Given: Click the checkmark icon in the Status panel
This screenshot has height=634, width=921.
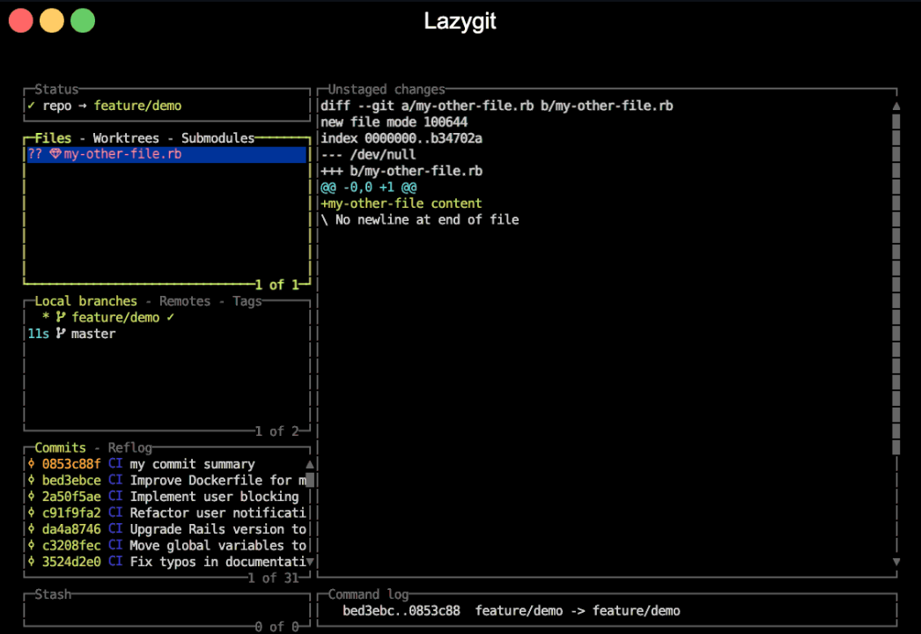Looking at the screenshot, I should [32, 106].
